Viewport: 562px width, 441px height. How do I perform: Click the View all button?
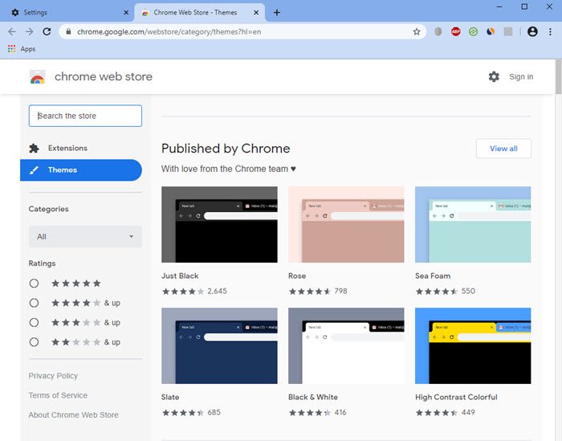(503, 149)
